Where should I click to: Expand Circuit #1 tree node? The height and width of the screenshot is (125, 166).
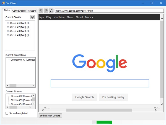(8, 23)
